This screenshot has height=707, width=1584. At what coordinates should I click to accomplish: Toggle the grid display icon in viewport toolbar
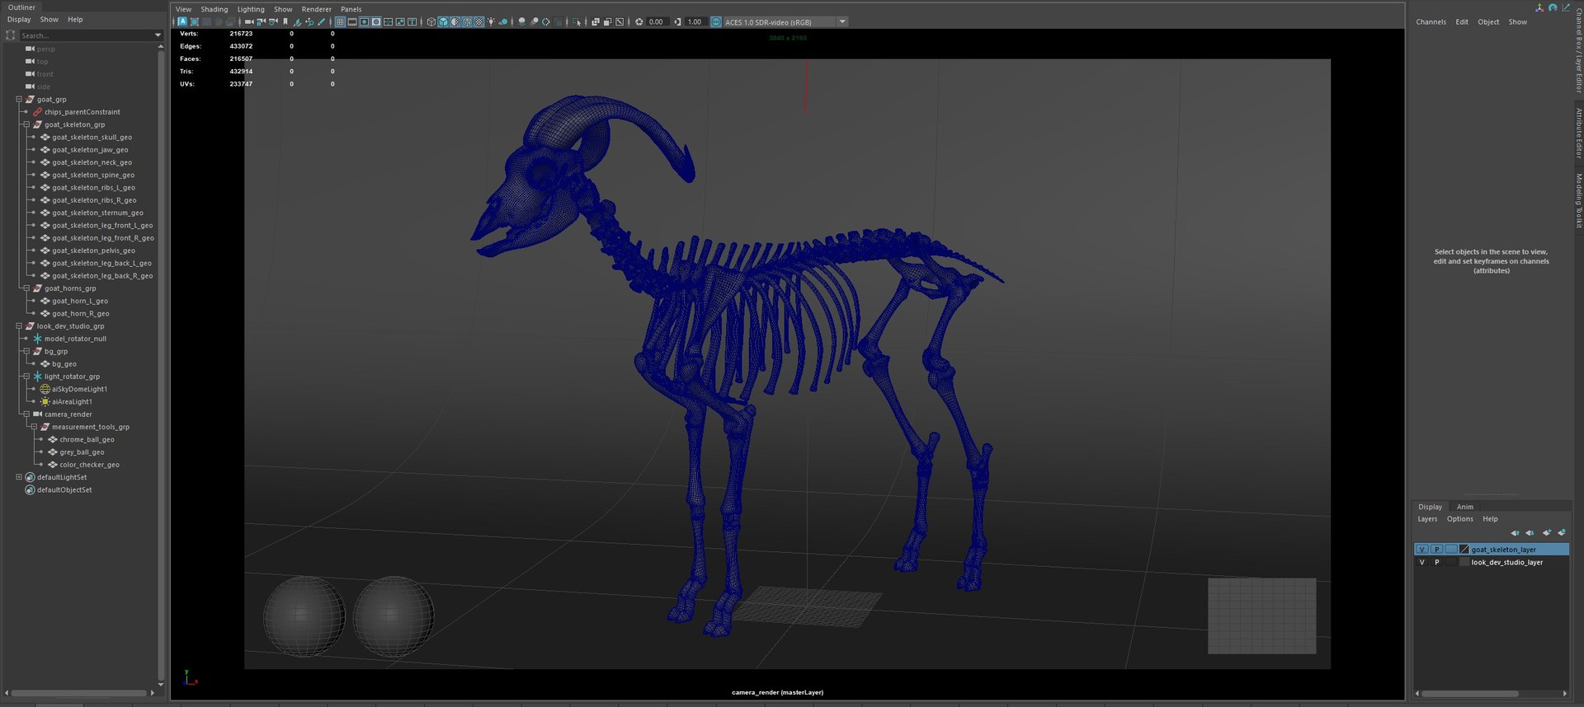tap(340, 21)
